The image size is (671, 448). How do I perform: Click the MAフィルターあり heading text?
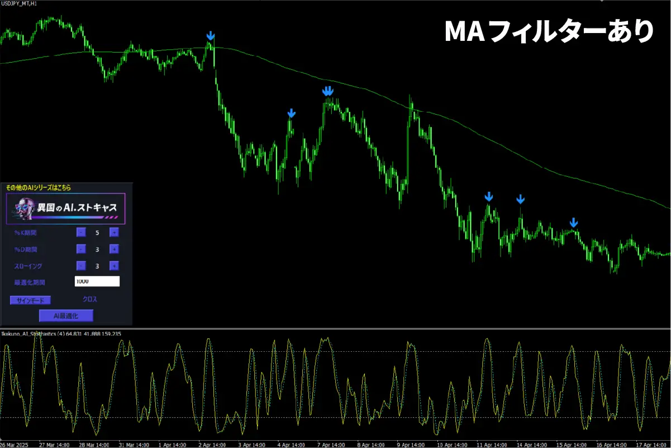[549, 31]
